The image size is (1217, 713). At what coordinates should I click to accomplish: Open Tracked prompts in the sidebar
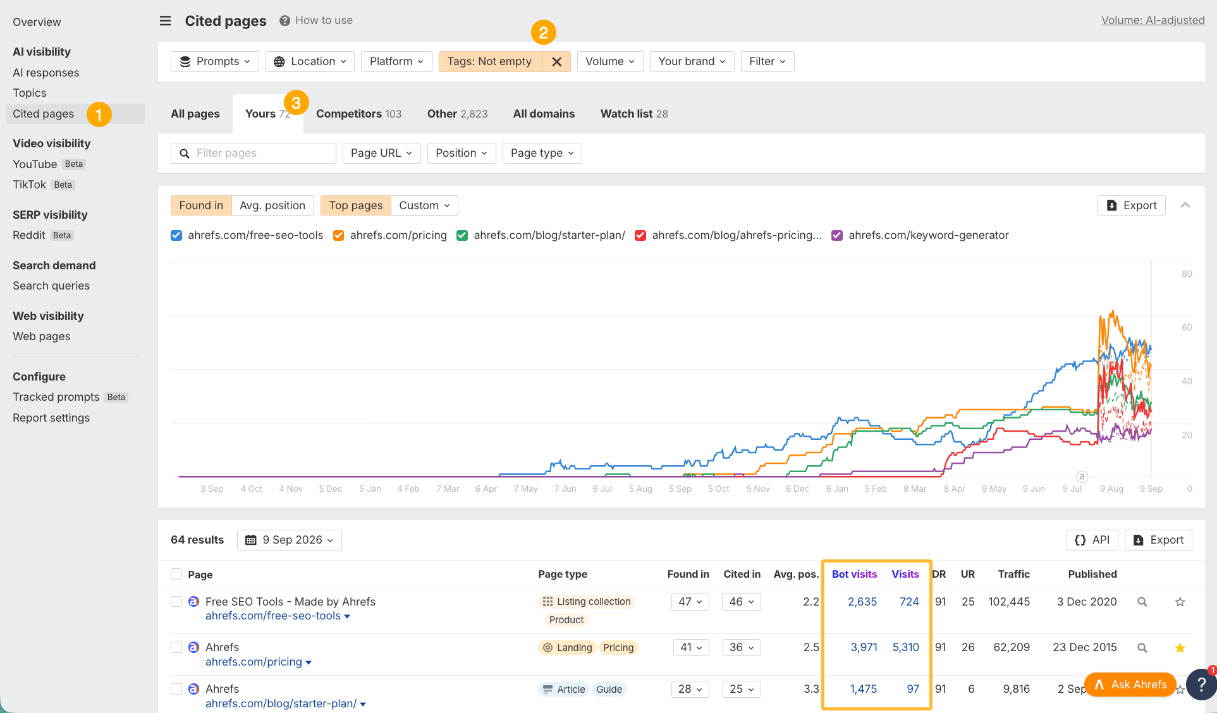coord(56,397)
